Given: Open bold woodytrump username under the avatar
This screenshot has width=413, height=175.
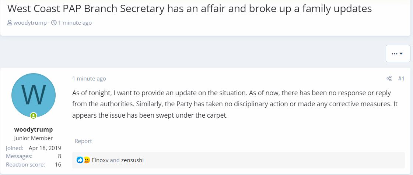Looking at the screenshot, I should coord(34,129).
